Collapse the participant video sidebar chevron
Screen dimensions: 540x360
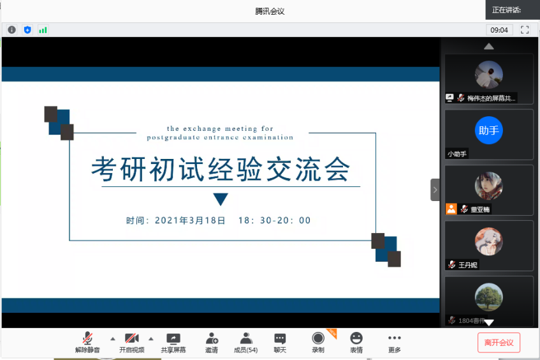coord(435,190)
